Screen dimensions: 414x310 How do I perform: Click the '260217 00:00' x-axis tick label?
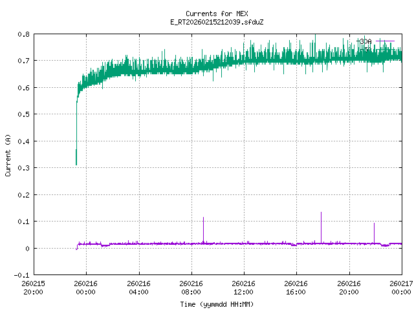click(x=401, y=287)
